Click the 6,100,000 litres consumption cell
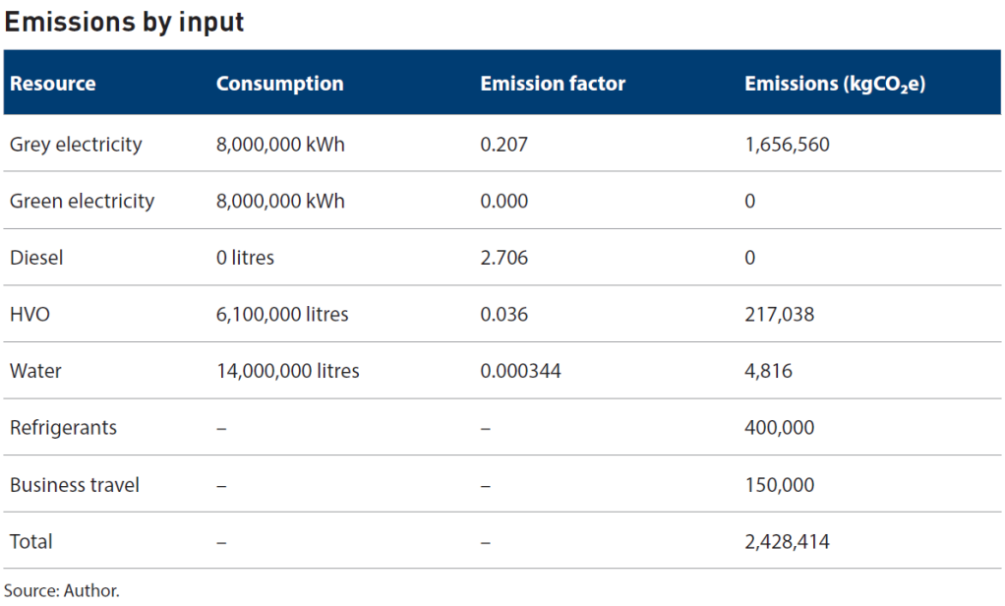Viewport: 1005px width, 606px height. (282, 315)
